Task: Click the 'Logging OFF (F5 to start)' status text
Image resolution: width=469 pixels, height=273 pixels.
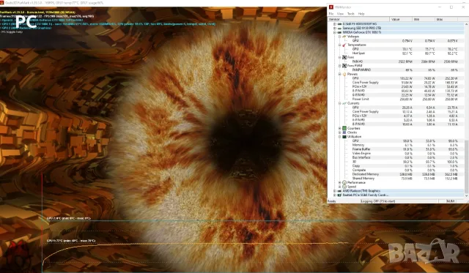Action: coord(378,201)
